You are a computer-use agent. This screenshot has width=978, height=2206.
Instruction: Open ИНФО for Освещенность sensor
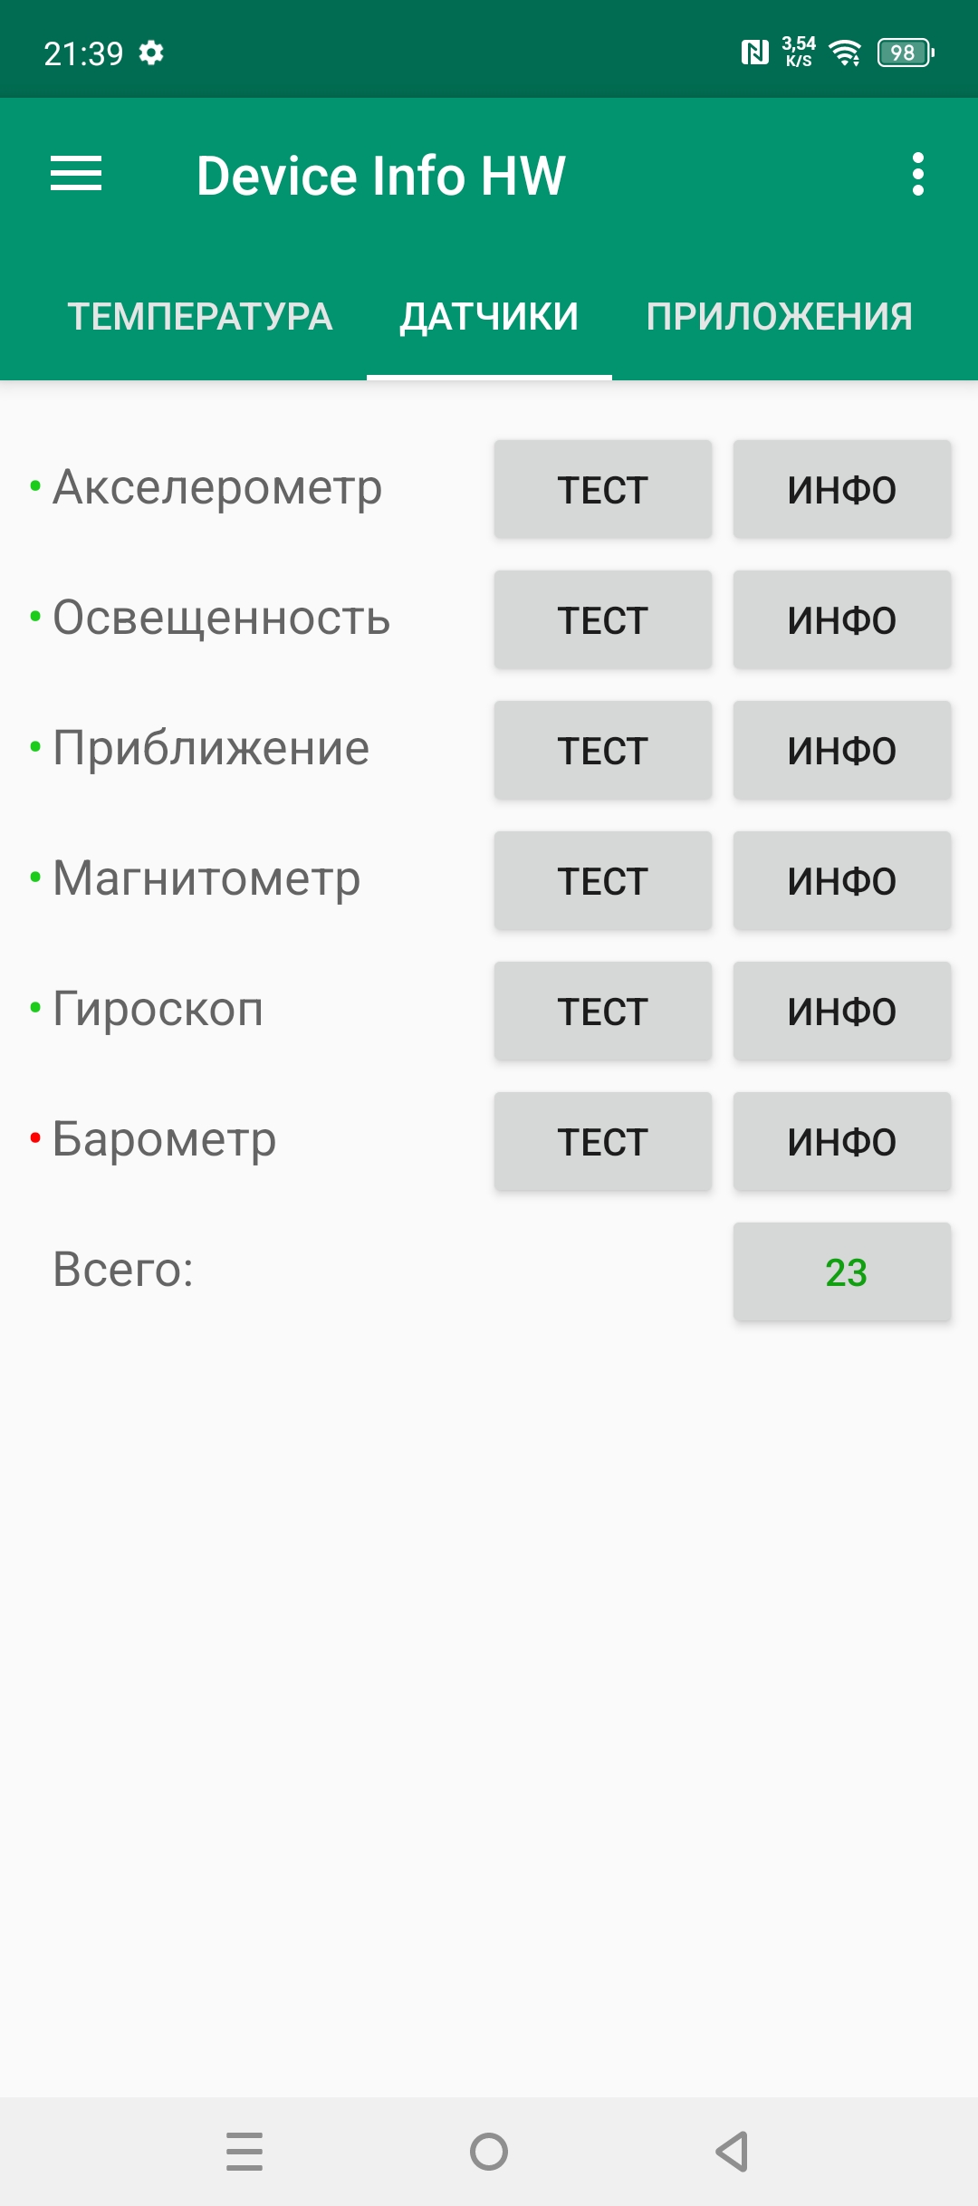point(841,620)
